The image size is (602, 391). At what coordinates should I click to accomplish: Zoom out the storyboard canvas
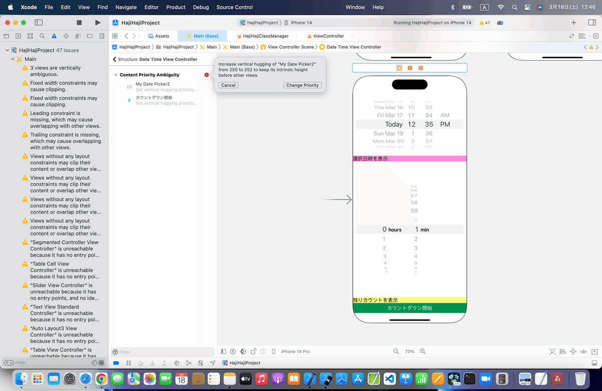click(396, 351)
